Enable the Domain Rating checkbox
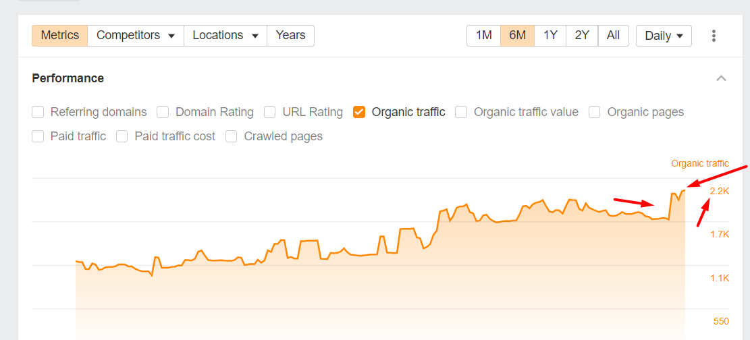 (163, 112)
